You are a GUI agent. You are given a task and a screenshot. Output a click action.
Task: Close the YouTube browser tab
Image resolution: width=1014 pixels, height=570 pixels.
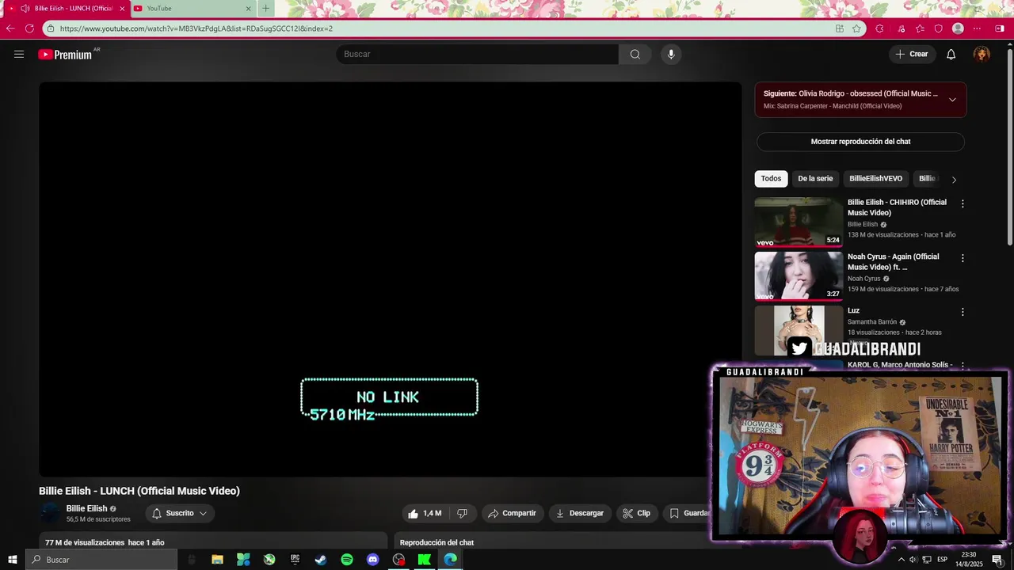[x=248, y=9]
